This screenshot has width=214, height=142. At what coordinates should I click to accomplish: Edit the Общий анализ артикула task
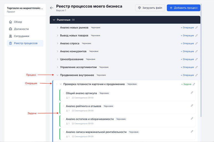[x=192, y=93]
